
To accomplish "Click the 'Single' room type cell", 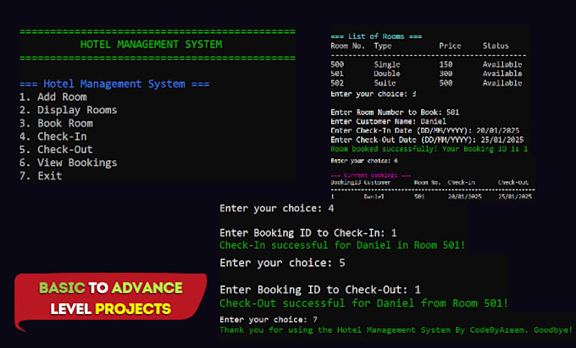I will point(387,64).
